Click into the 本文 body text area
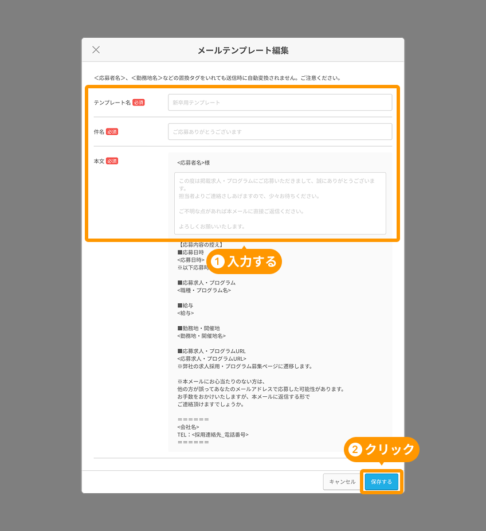Screen dimensions: 486x531 280,203
